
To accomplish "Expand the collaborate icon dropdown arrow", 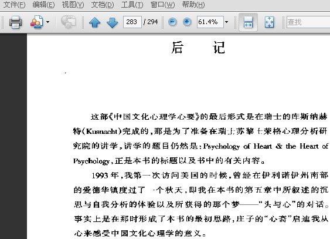I will 48,22.
